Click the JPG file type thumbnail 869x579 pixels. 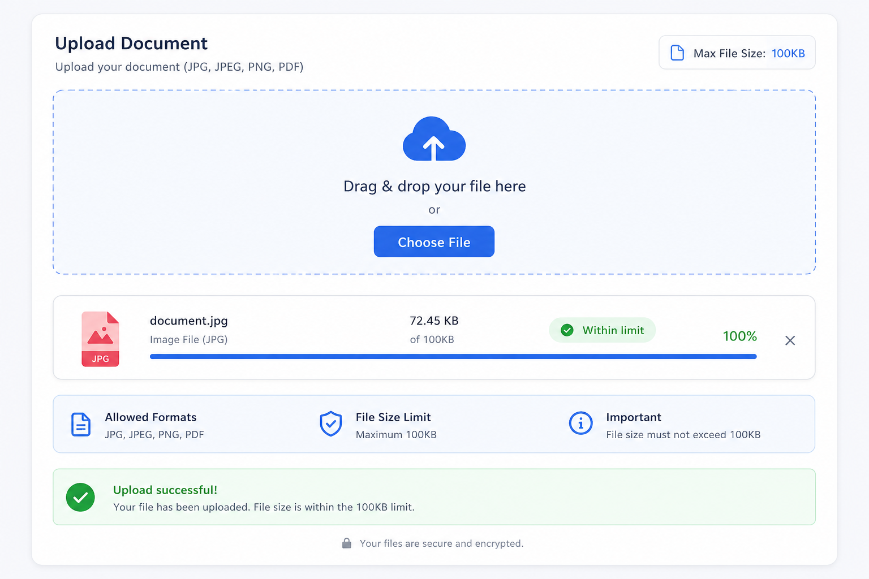point(100,339)
